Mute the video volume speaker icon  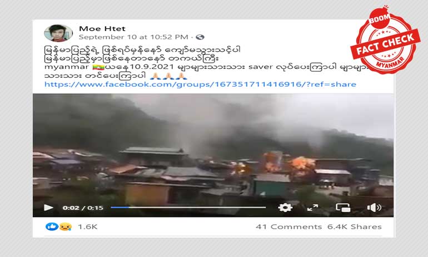click(374, 207)
